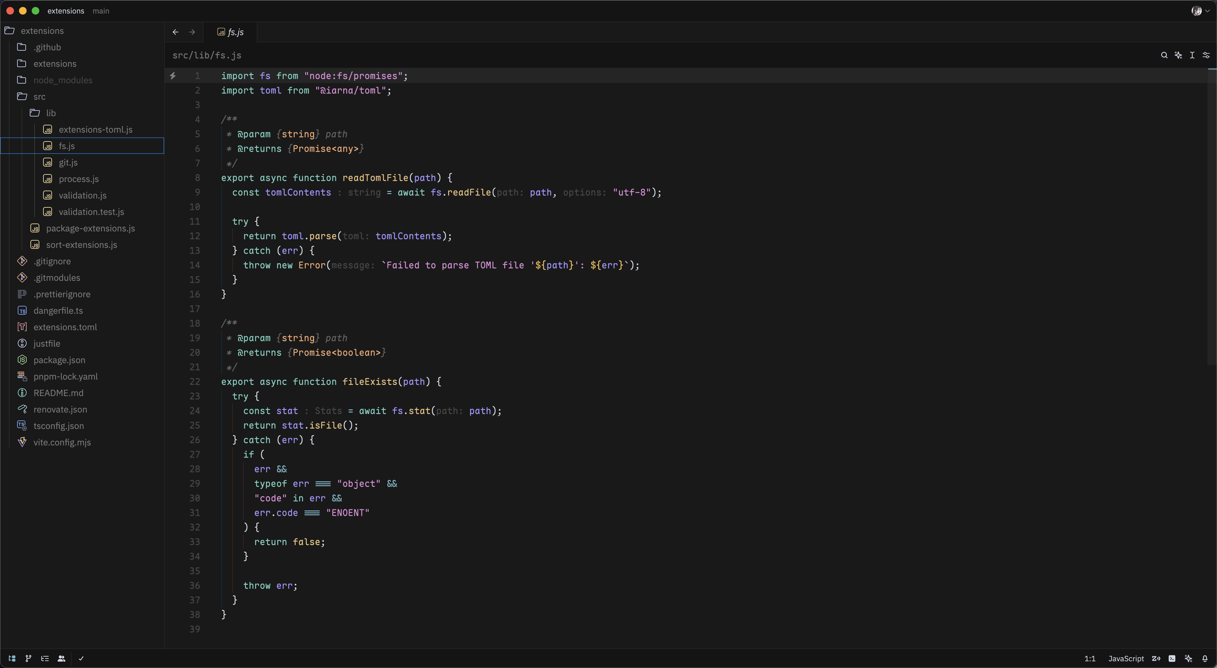Open README.md file
Image resolution: width=1217 pixels, height=668 pixels.
tap(82, 393)
